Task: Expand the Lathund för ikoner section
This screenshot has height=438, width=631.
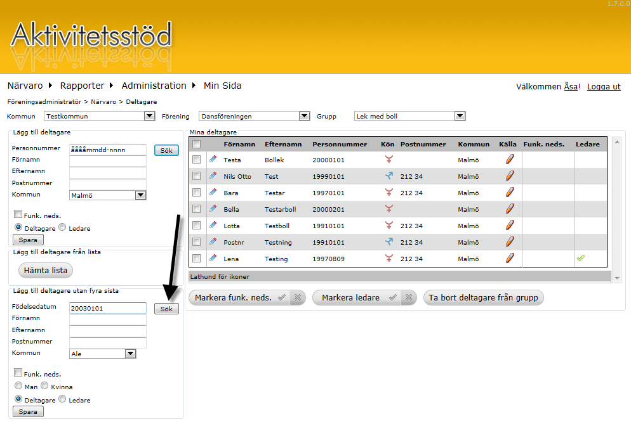Action: click(400, 276)
